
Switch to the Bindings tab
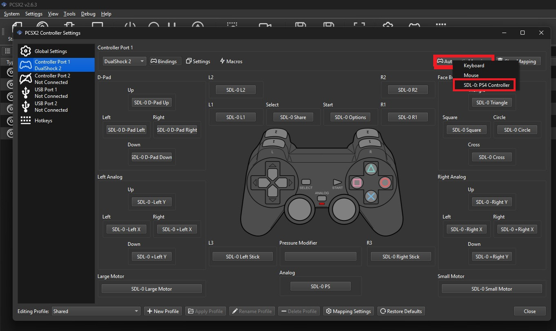165,61
